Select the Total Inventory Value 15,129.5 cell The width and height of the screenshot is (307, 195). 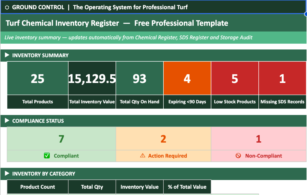92,78
